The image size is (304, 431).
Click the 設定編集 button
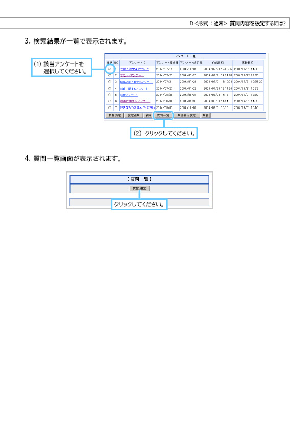pos(134,116)
